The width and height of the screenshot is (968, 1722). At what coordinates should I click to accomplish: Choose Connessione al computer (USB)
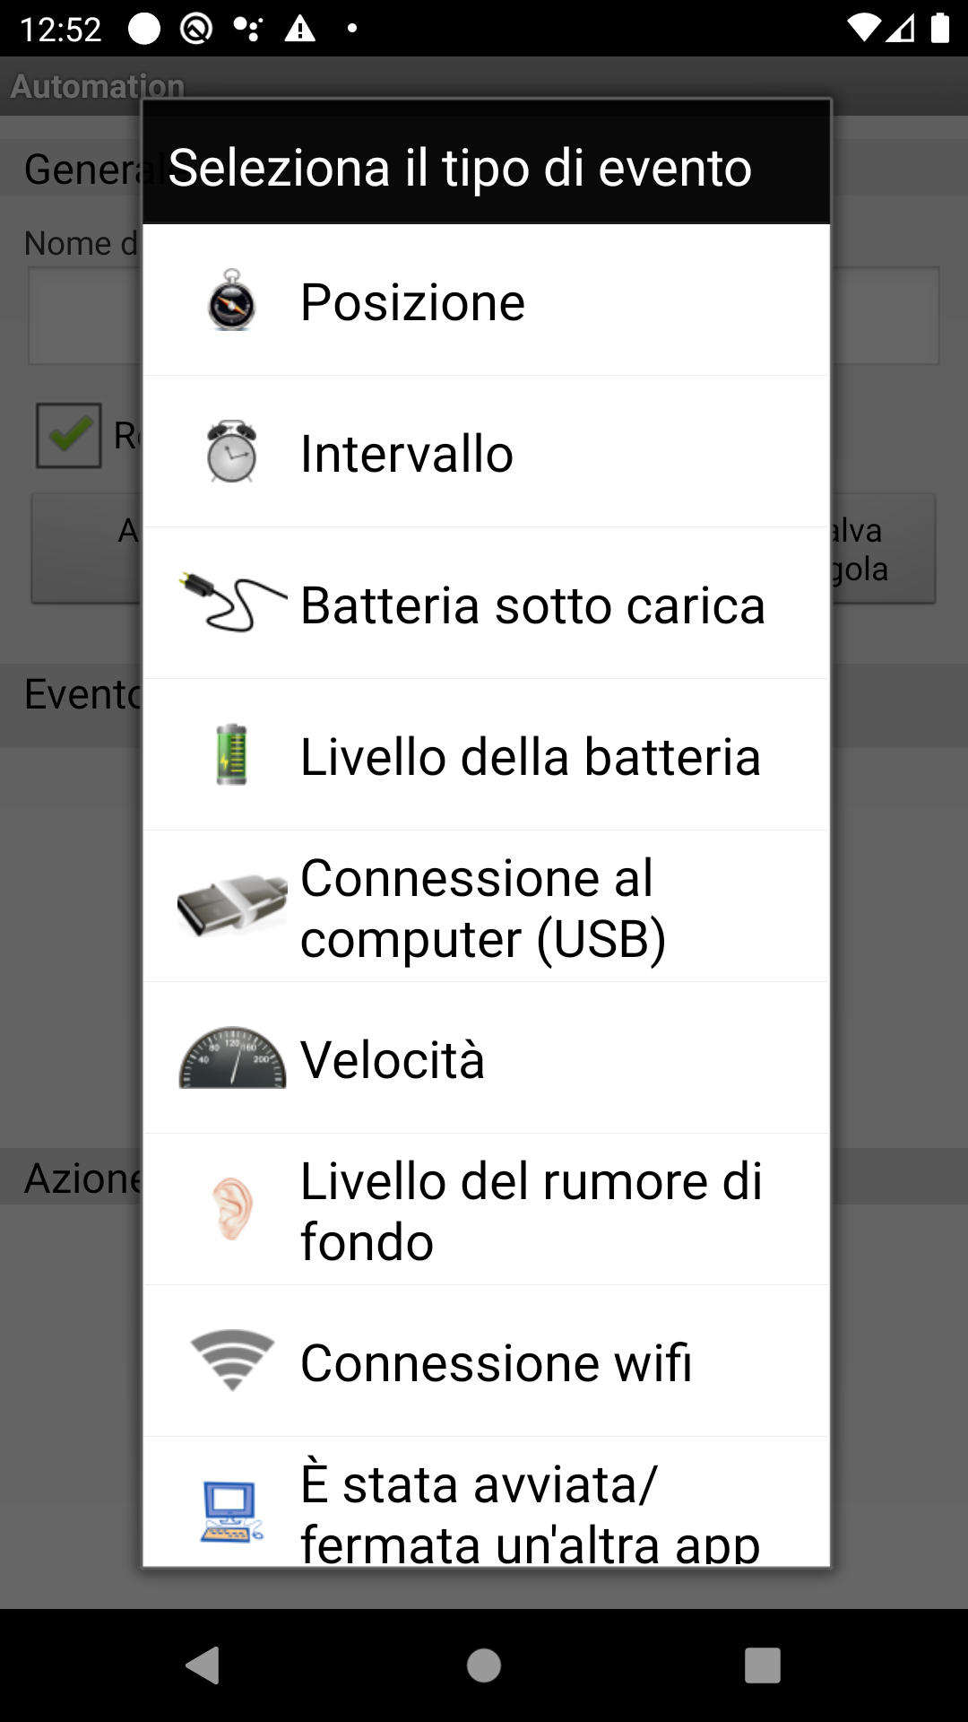[484, 908]
